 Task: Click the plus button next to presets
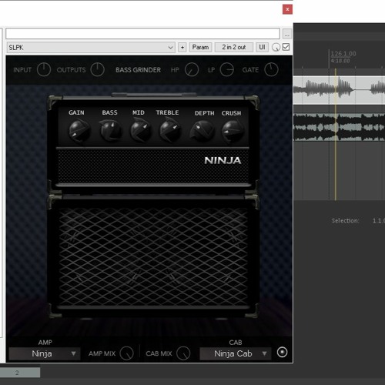tap(182, 48)
